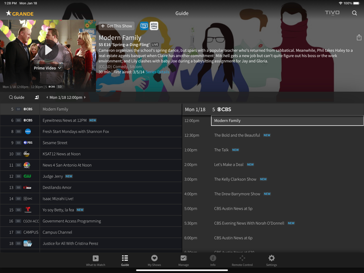Select CBS logo on channel 5
This screenshot has width=364, height=273.
click(28, 109)
